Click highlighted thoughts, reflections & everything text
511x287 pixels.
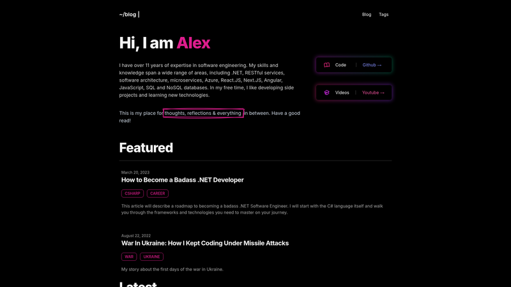203,114
